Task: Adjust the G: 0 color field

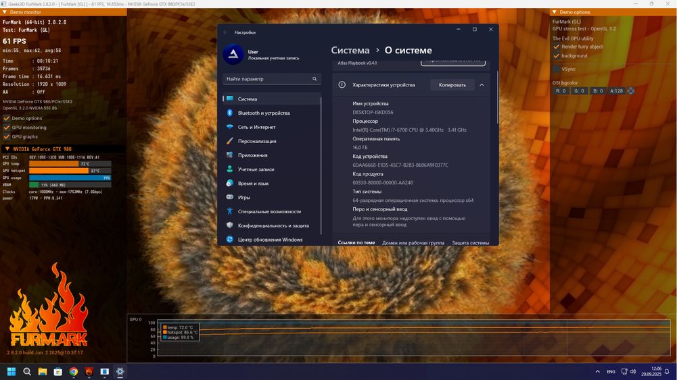Action: coord(579,91)
